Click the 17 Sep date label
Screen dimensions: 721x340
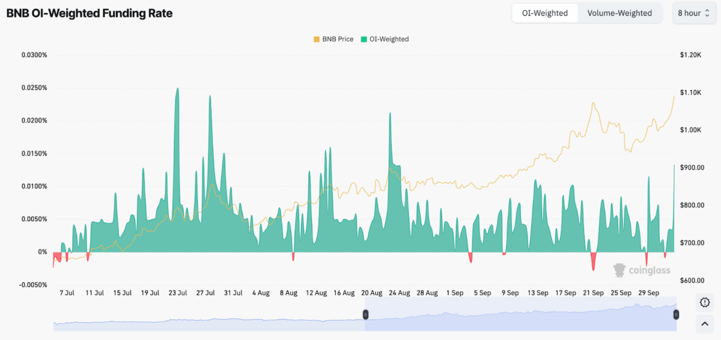click(566, 293)
